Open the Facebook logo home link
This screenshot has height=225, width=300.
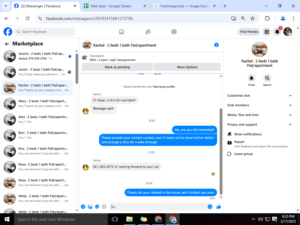[8, 32]
